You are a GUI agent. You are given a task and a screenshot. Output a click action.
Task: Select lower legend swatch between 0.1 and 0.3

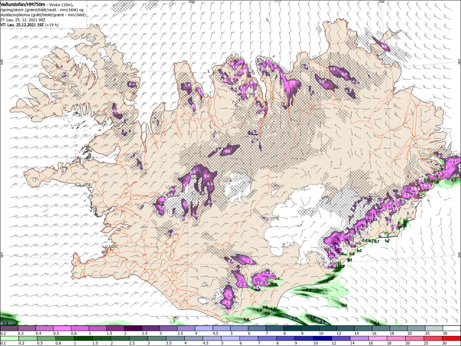(x=9, y=338)
